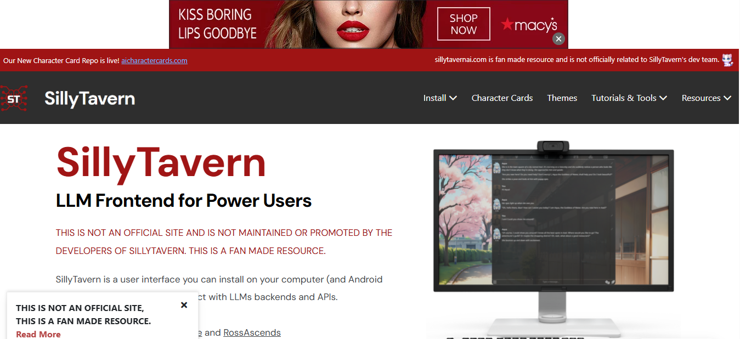740x339 pixels.
Task: Open the Themes page
Action: tap(562, 98)
